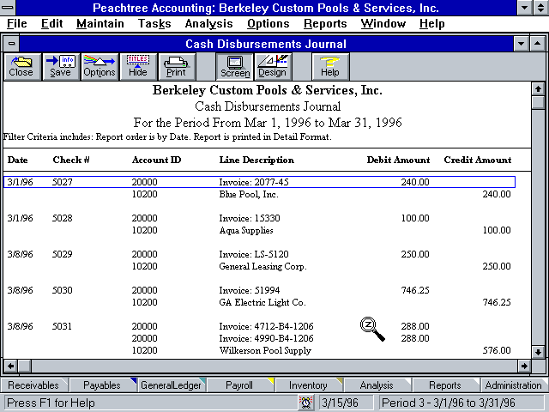
Task: Open the Reports menu
Action: [325, 23]
